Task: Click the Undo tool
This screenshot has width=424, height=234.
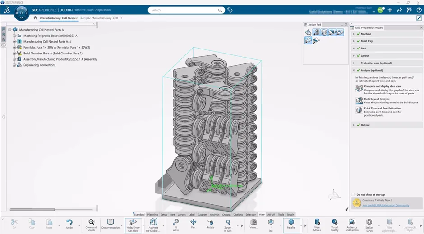Action: pos(69,224)
